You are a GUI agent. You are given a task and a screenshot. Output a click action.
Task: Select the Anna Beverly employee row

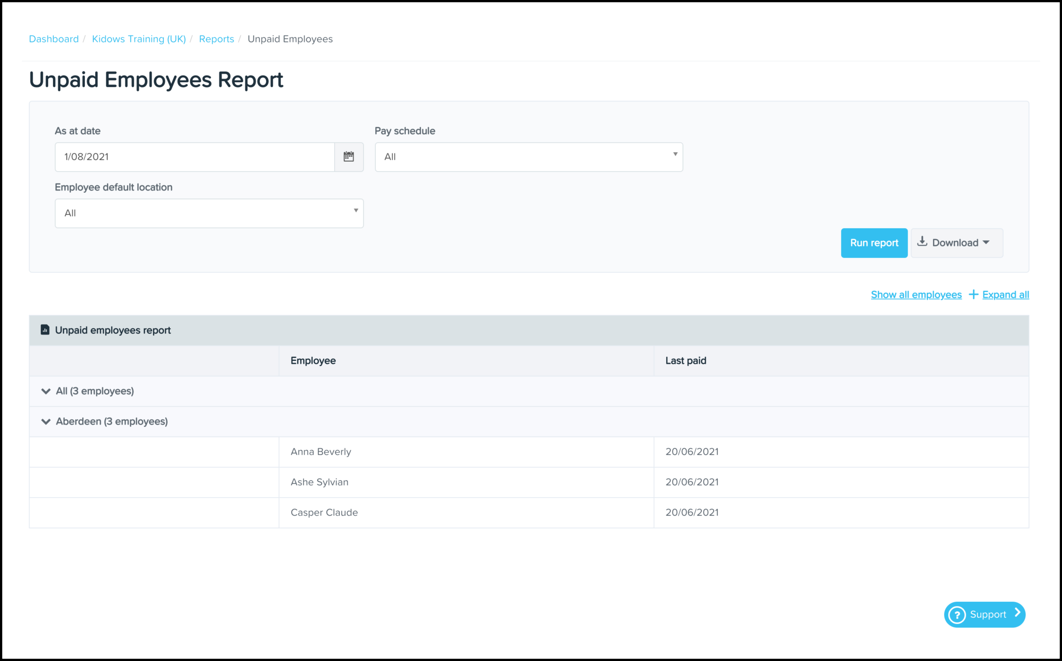(321, 452)
